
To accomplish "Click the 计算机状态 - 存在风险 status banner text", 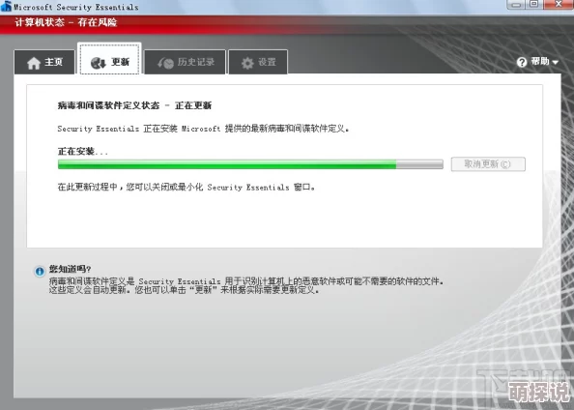I will click(x=66, y=22).
